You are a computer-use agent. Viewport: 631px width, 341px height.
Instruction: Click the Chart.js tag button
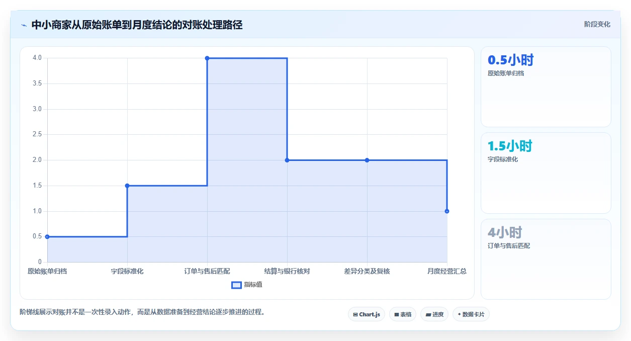[x=367, y=314]
